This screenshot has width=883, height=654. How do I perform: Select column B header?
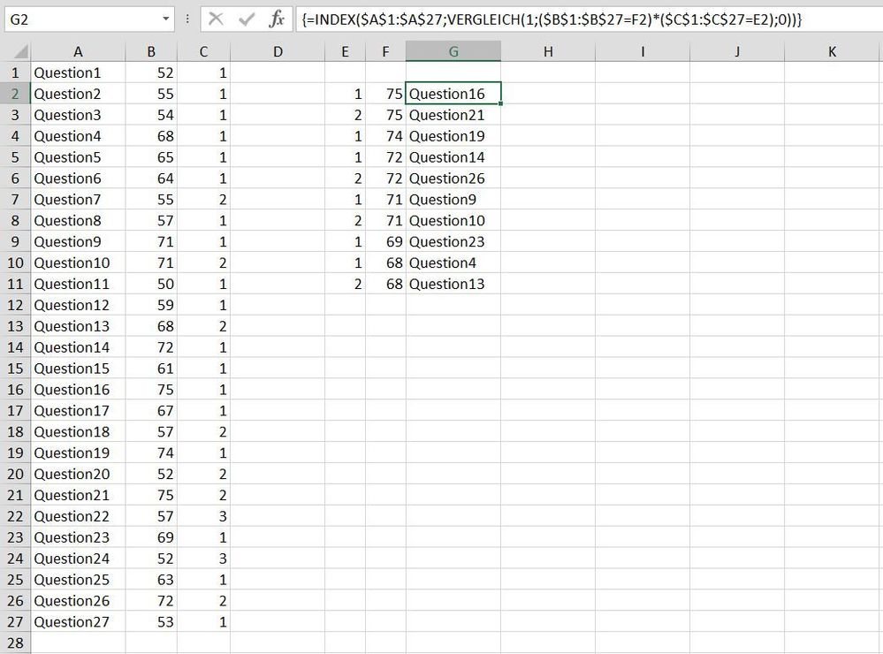[151, 52]
